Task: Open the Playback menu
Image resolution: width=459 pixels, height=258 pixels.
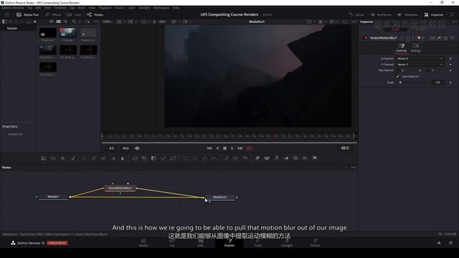Action: 105,8
